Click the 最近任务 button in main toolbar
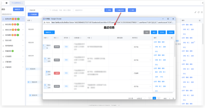Image resolution: width=205 pixels, height=108 pixels. 120,10
